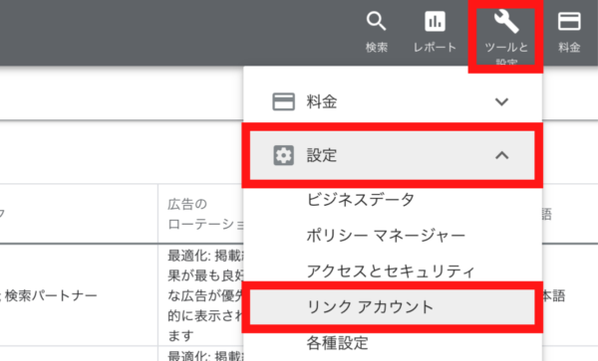The height and width of the screenshot is (361, 598).
Task: Open 各種設定 menu item
Action: [337, 343]
